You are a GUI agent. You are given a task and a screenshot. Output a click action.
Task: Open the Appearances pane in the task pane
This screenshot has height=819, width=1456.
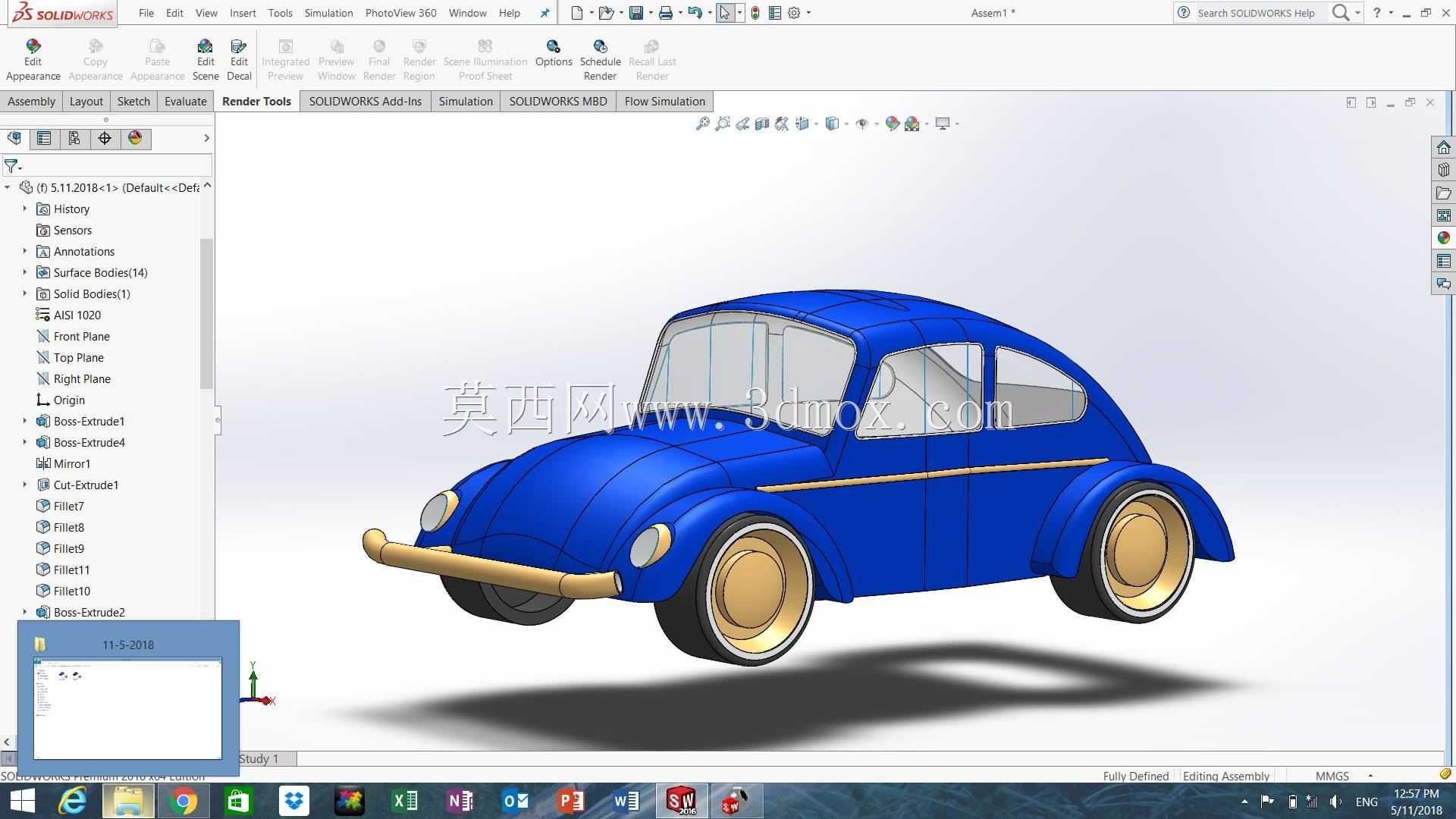[1443, 238]
